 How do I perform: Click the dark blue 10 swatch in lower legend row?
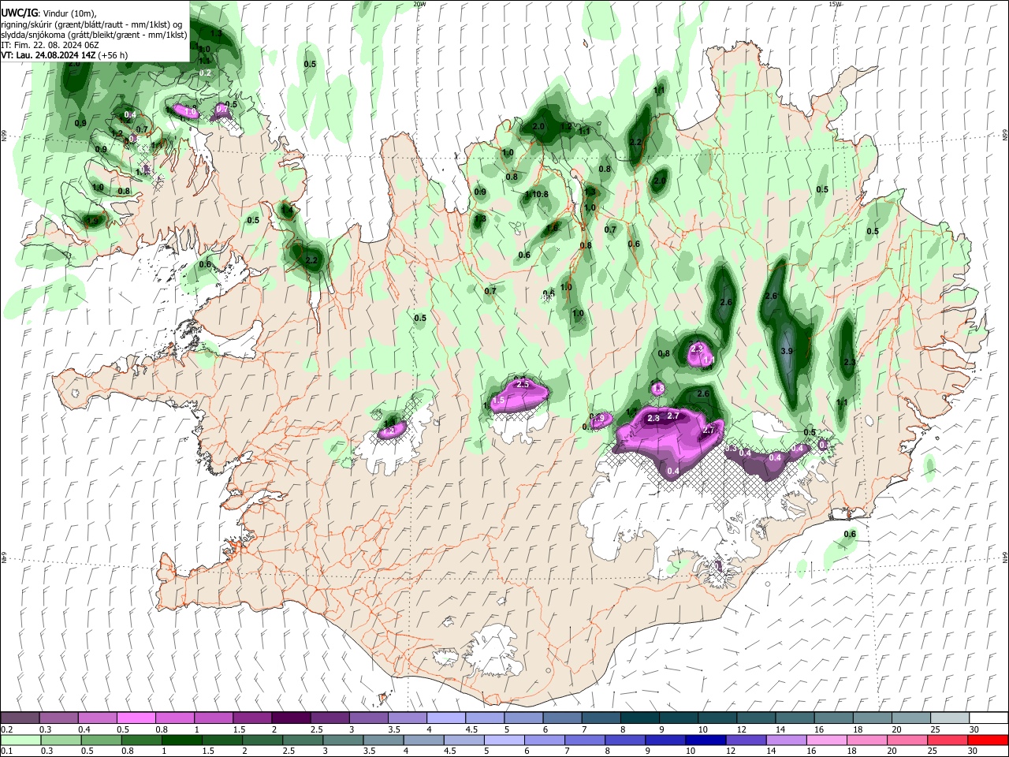point(705,740)
